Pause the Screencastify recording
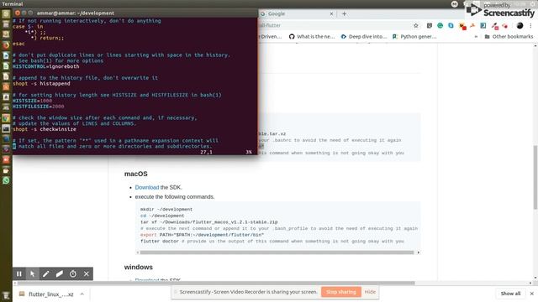The height and width of the screenshot is (302, 538). point(19,274)
